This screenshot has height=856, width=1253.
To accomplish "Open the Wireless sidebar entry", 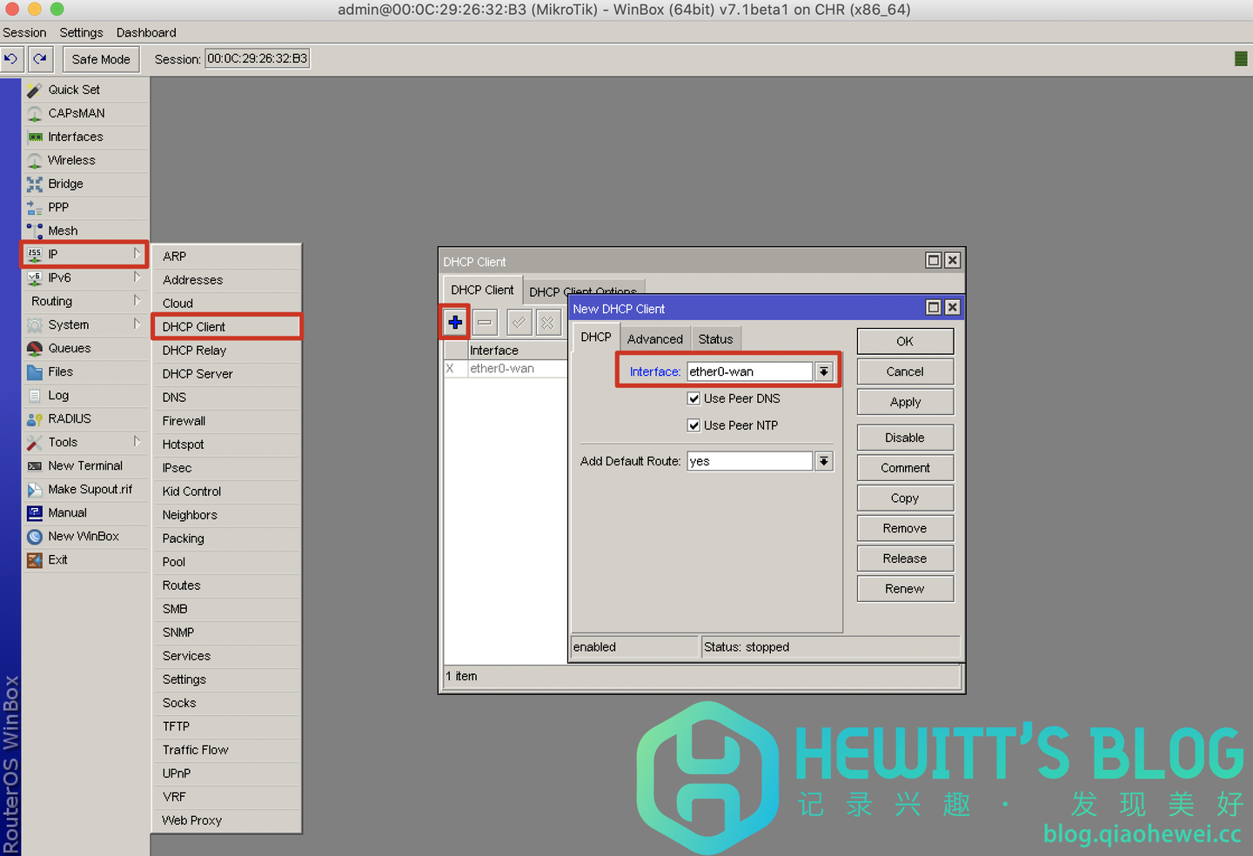I will click(x=85, y=160).
